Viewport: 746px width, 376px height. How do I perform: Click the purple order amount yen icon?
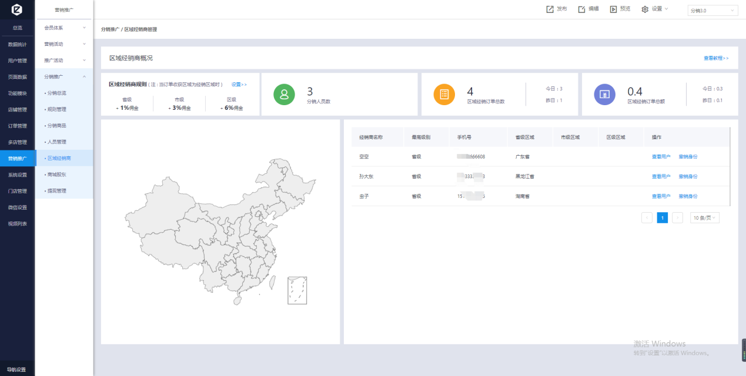pos(604,94)
